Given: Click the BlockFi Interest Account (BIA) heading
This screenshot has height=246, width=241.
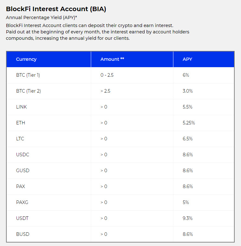Looking at the screenshot, I should [x=56, y=9].
